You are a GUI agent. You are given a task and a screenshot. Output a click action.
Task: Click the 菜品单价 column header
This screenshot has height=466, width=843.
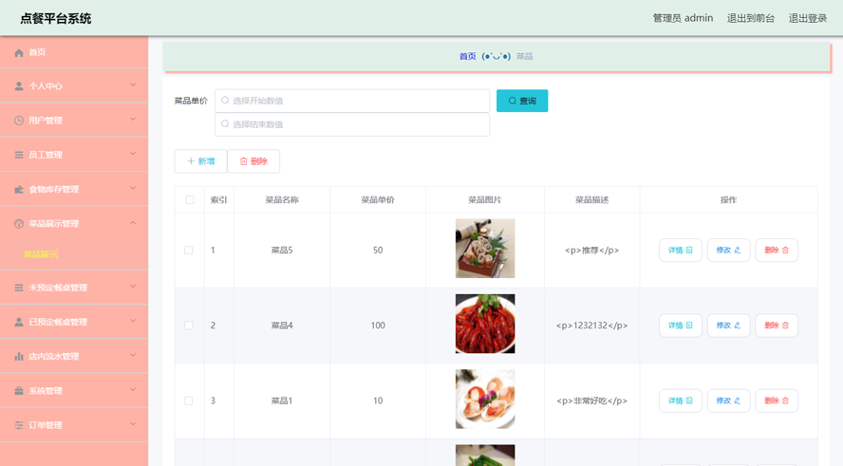pos(378,200)
